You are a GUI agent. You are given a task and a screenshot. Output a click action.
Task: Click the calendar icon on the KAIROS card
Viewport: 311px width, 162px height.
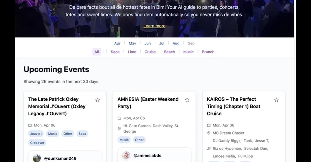[209, 125]
